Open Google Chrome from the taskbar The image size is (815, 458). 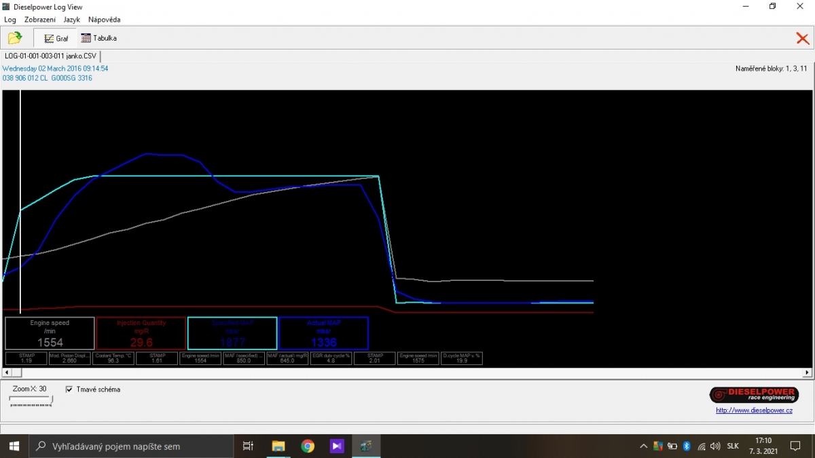pos(308,446)
